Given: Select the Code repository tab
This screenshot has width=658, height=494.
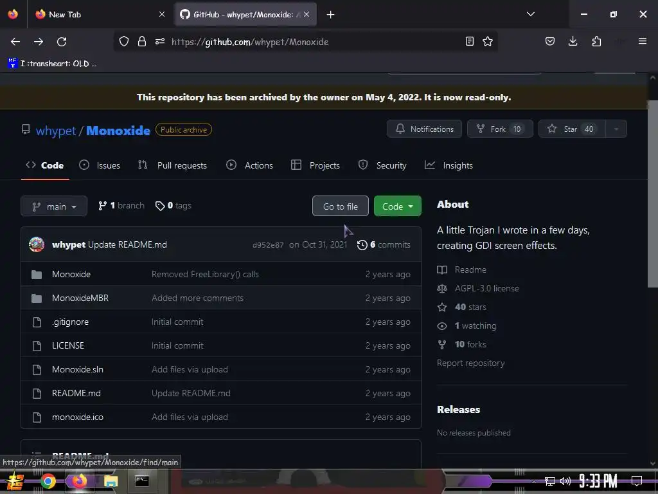Looking at the screenshot, I should coord(45,165).
